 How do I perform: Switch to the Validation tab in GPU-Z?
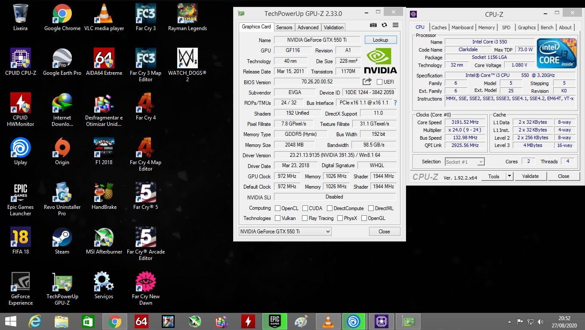[333, 27]
